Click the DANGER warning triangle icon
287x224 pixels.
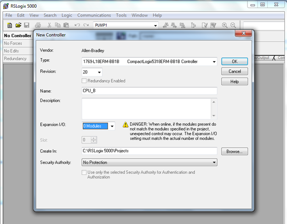click(x=126, y=124)
